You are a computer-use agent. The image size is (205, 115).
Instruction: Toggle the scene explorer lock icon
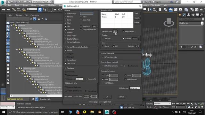pyautogui.click(x=39, y=19)
